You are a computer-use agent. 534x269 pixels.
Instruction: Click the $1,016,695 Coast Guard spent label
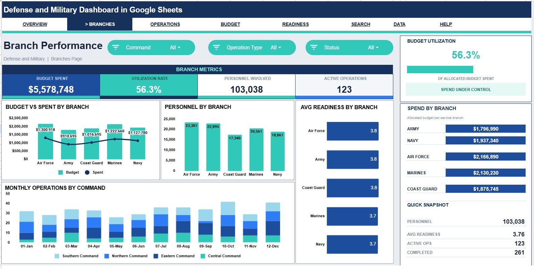point(92,134)
